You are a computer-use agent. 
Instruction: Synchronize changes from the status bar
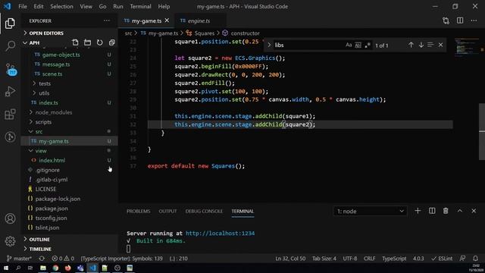[42, 258]
